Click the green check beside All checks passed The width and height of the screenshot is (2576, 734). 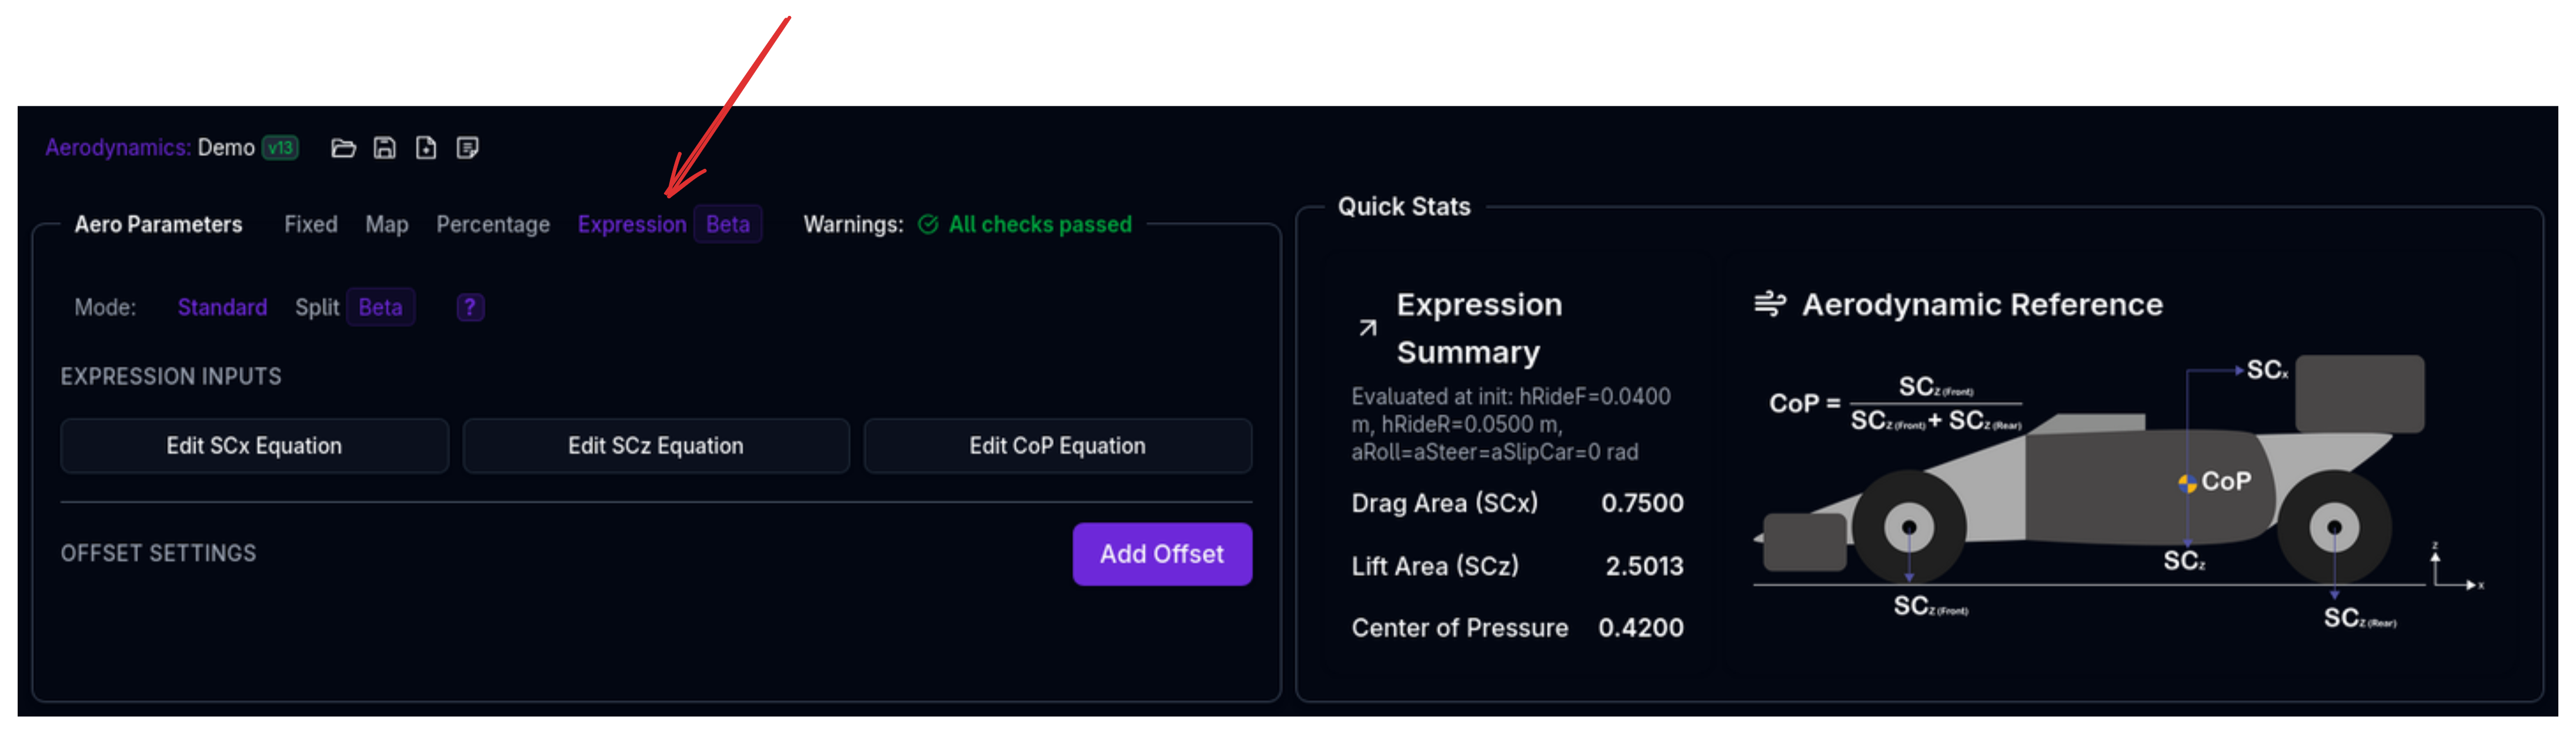pos(927,225)
